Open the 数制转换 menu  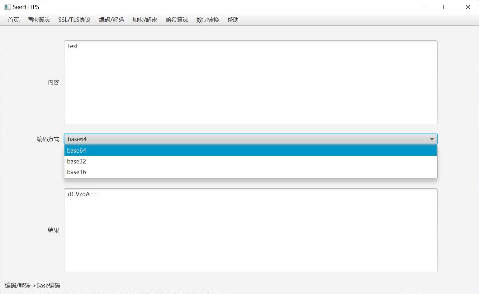tap(208, 20)
